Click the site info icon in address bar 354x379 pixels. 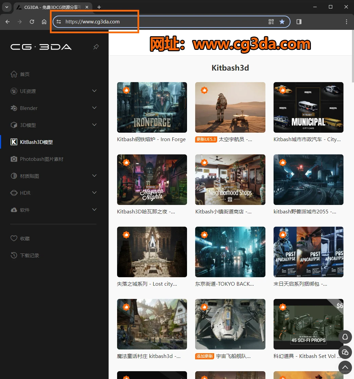59,22
